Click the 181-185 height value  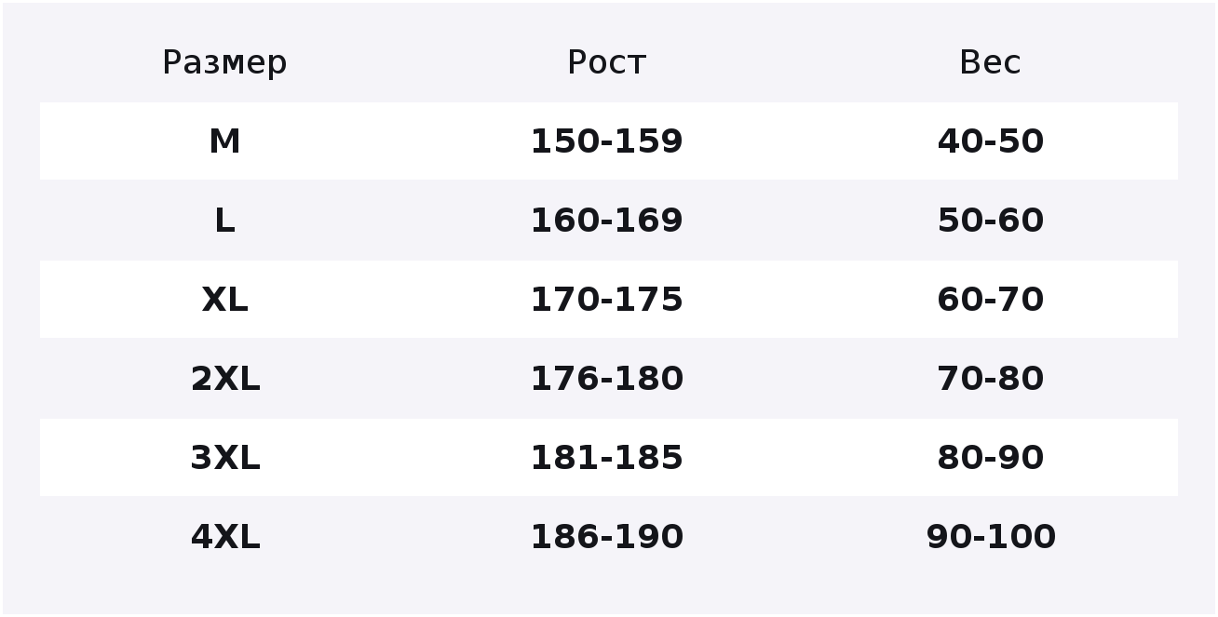point(606,458)
